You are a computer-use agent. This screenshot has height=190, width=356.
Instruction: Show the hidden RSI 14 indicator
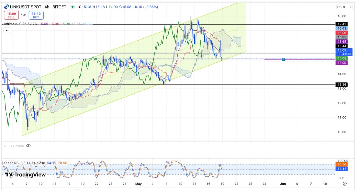28,146
